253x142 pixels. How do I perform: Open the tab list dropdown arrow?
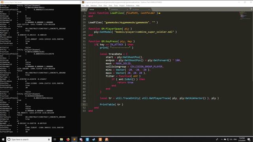click(x=251, y=9)
